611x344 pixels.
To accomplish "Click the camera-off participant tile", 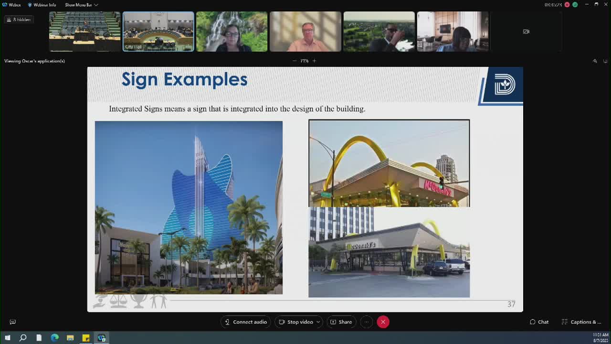I will coord(526,32).
